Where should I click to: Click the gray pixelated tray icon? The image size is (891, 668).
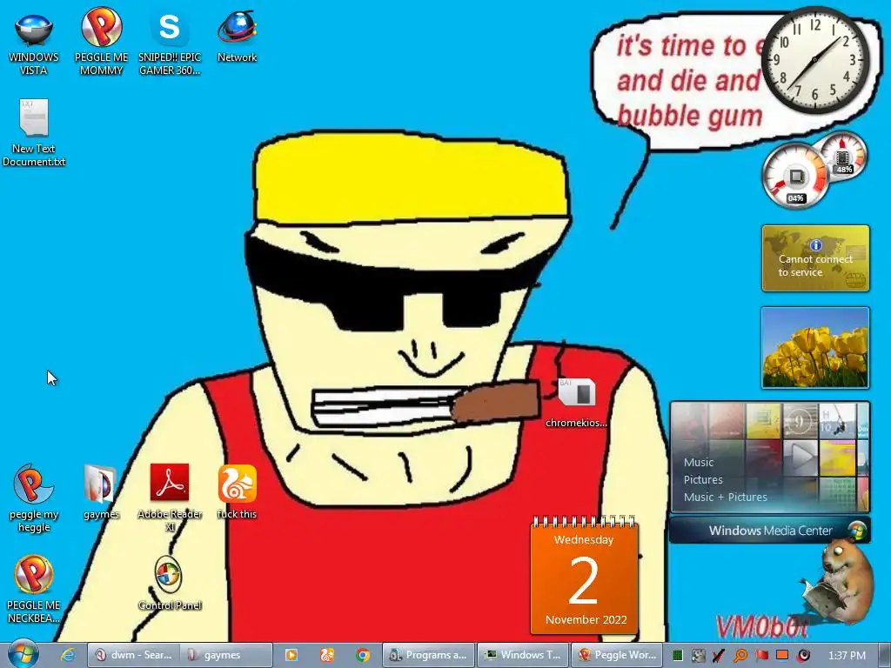click(x=698, y=656)
